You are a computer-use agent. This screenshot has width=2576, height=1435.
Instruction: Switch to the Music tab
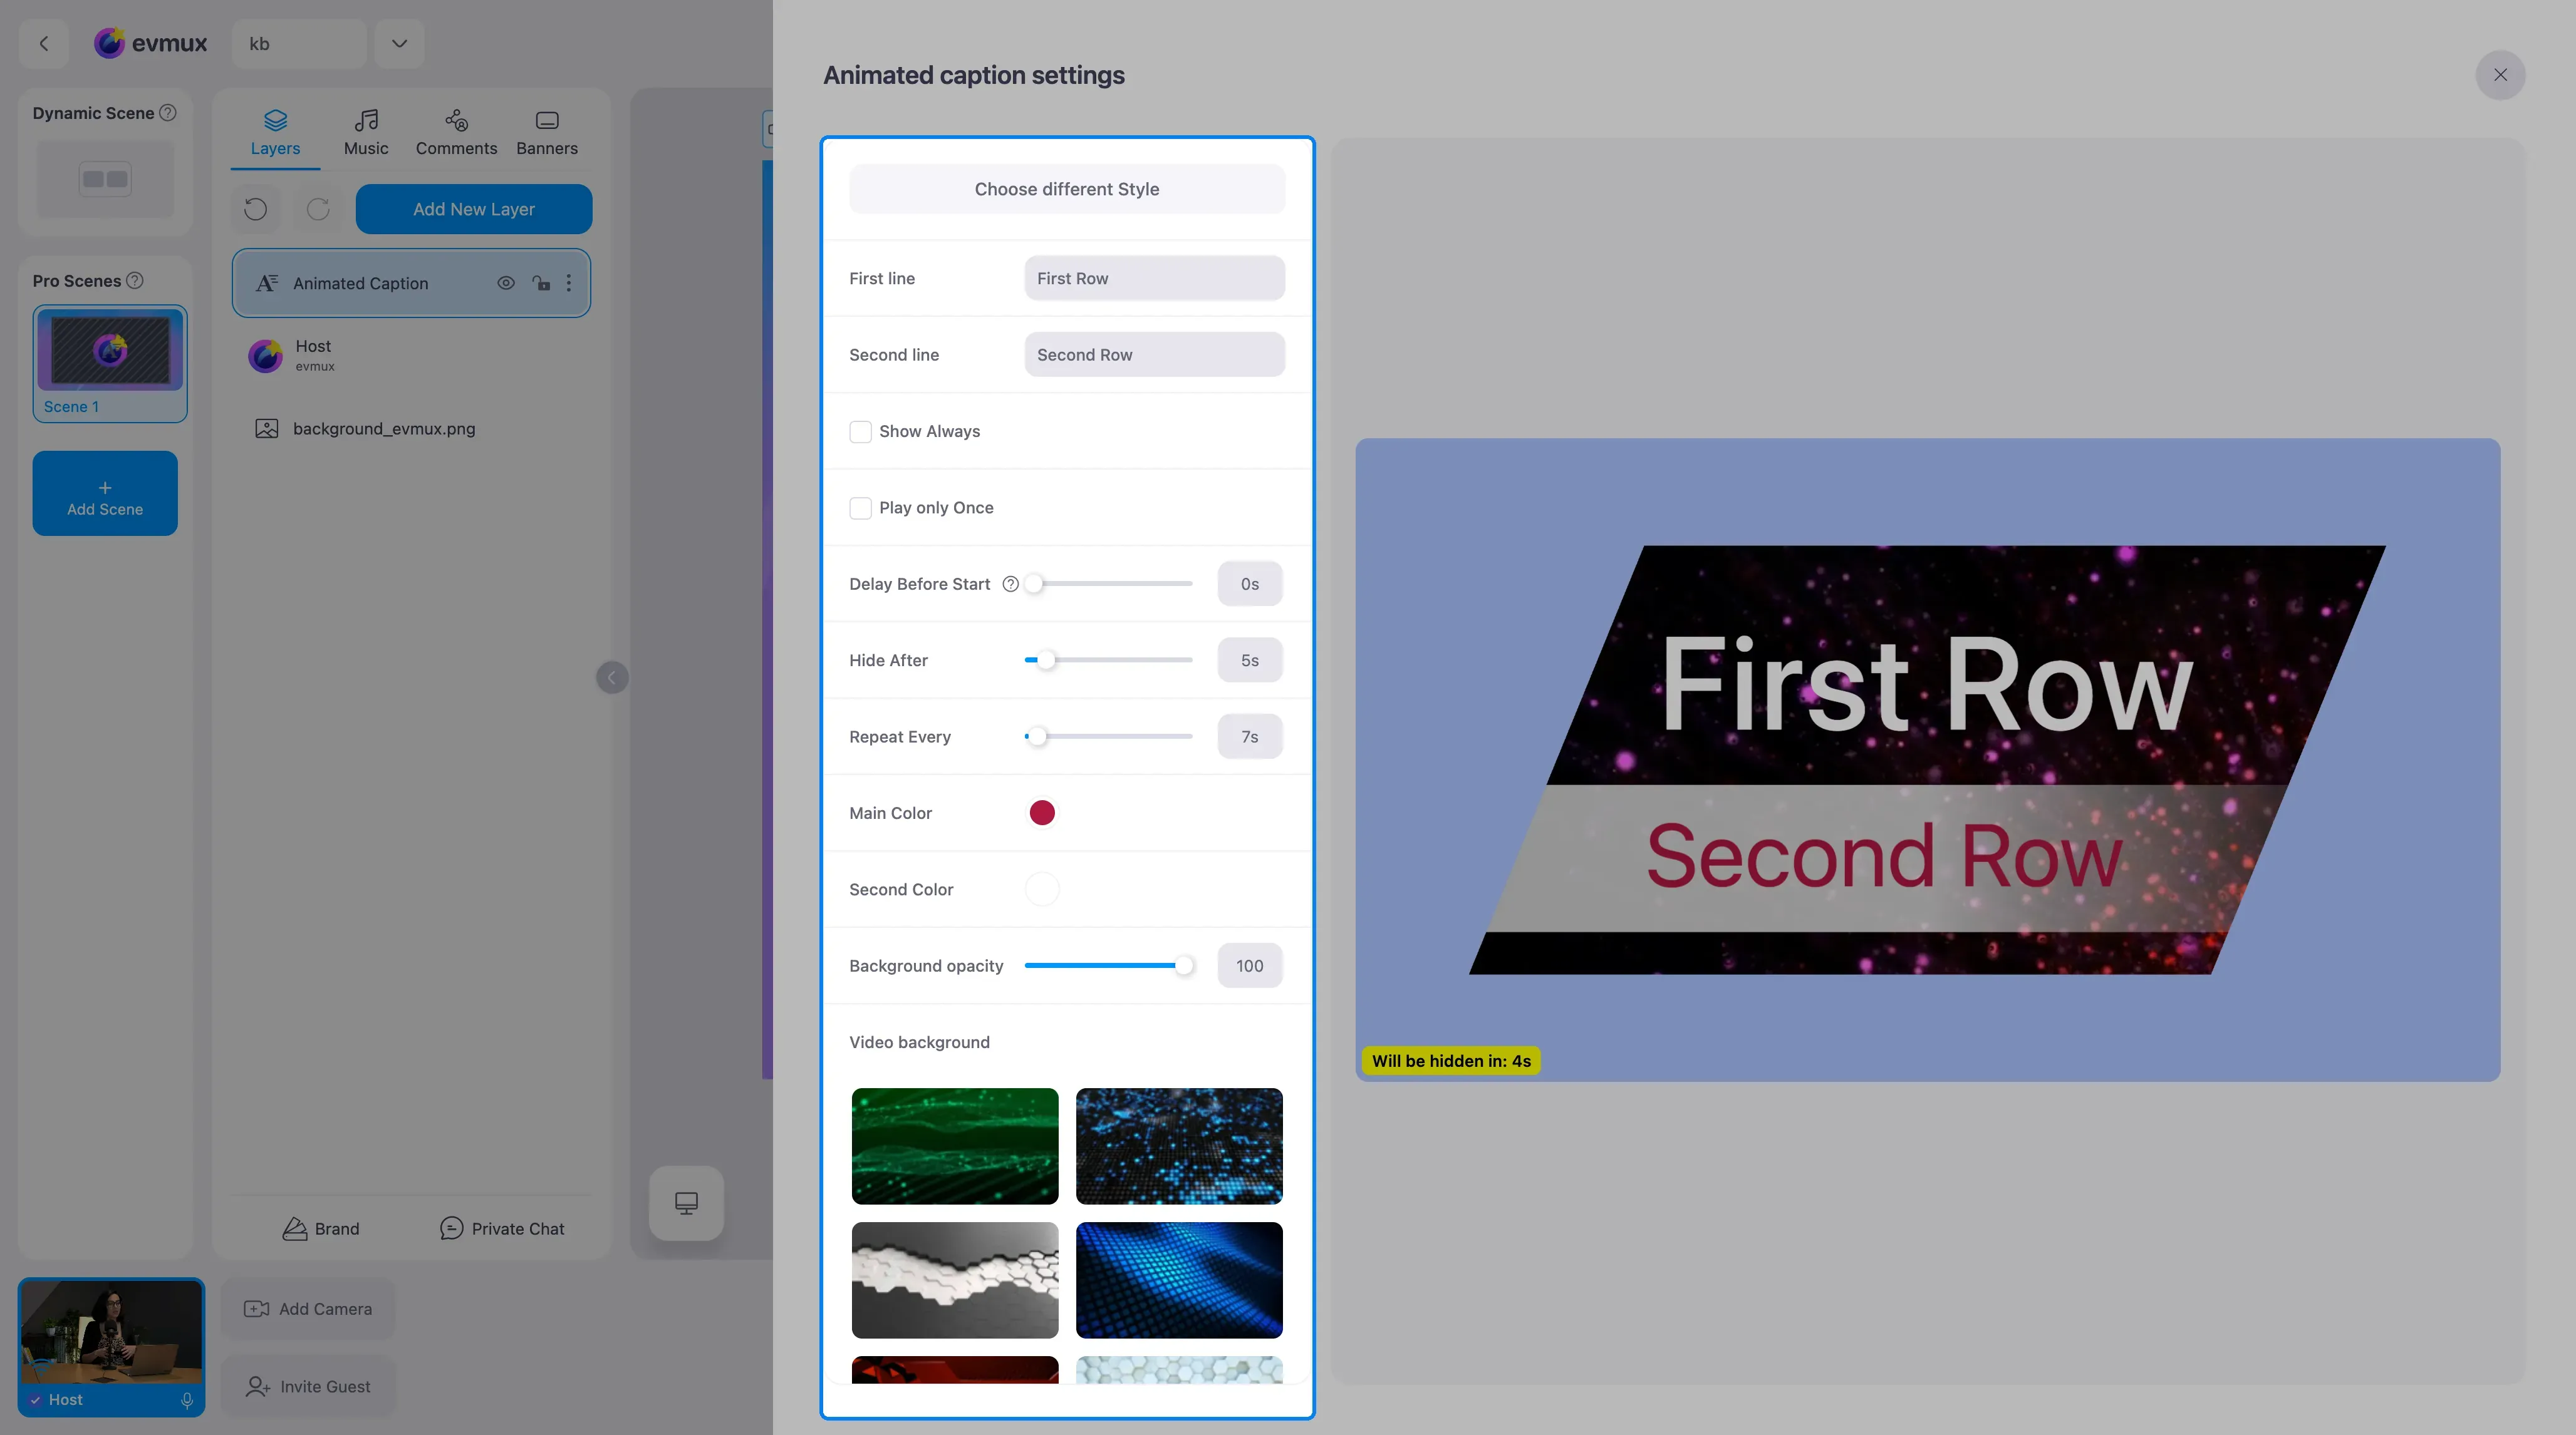[x=366, y=133]
